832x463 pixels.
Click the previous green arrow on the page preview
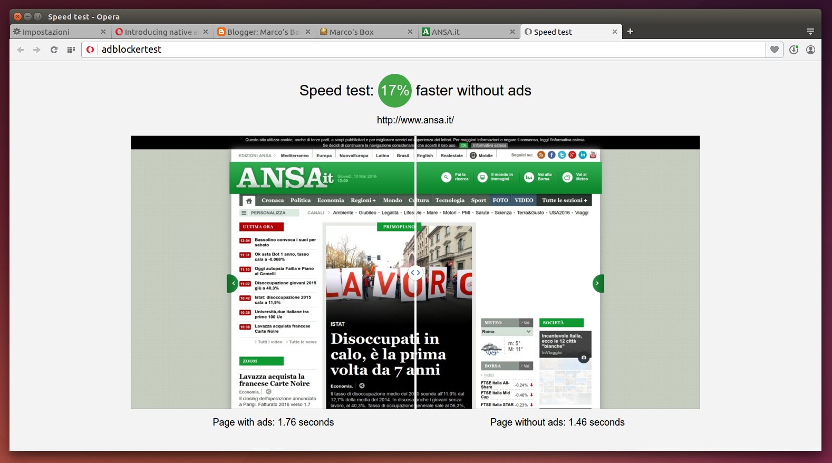coord(233,284)
